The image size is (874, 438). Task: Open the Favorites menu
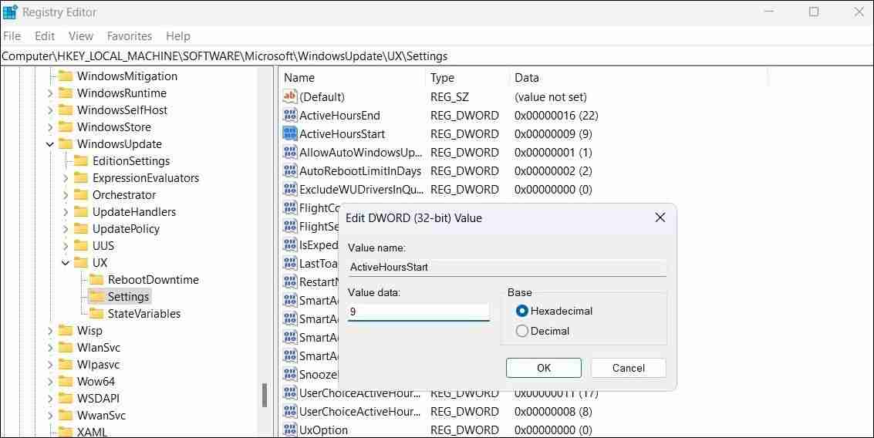[130, 35]
